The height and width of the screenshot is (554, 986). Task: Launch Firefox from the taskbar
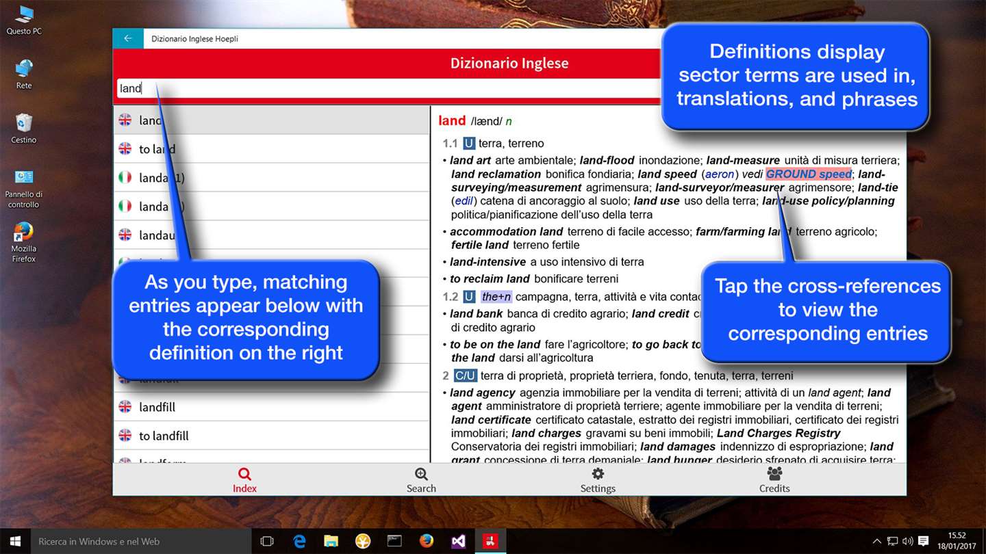(427, 541)
